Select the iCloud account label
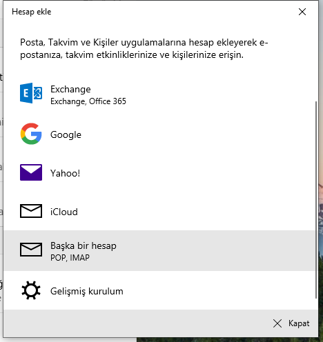The width and height of the screenshot is (323, 342). [64, 212]
